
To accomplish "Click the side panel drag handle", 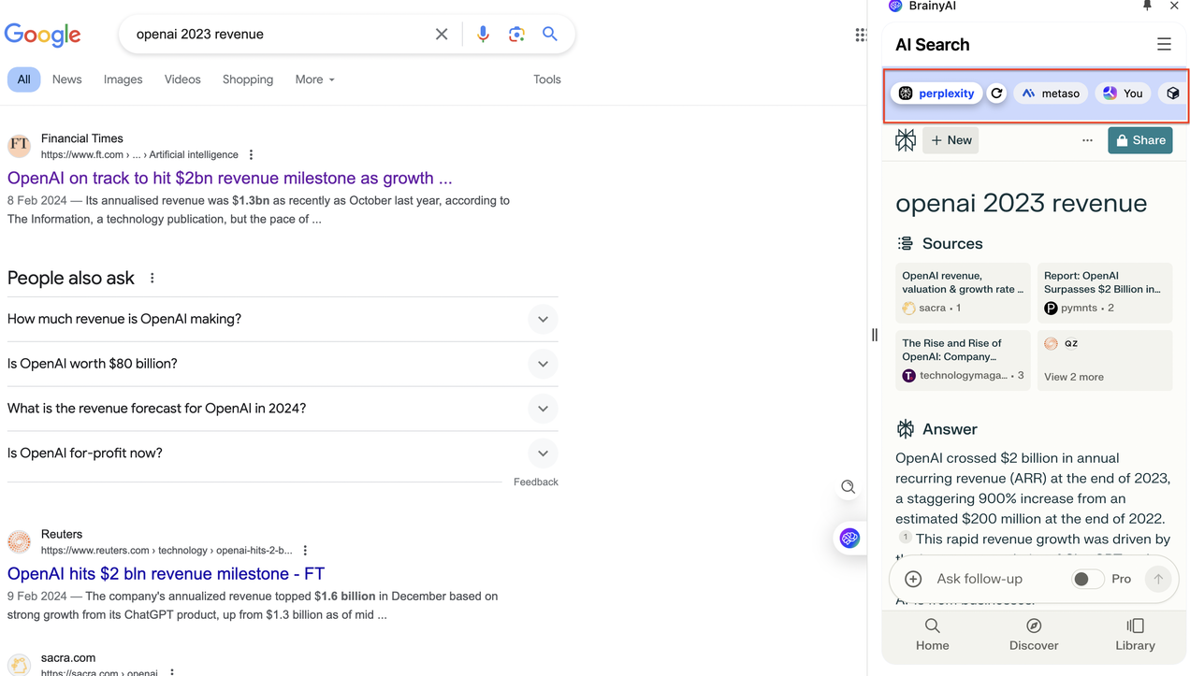I will (x=875, y=335).
